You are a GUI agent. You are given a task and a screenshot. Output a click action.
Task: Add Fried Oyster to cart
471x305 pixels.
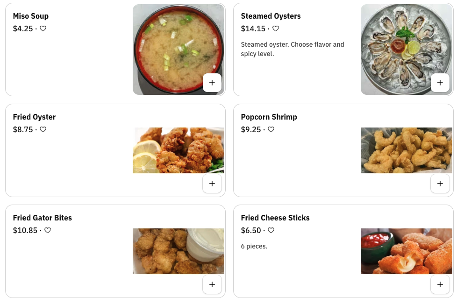pos(212,184)
